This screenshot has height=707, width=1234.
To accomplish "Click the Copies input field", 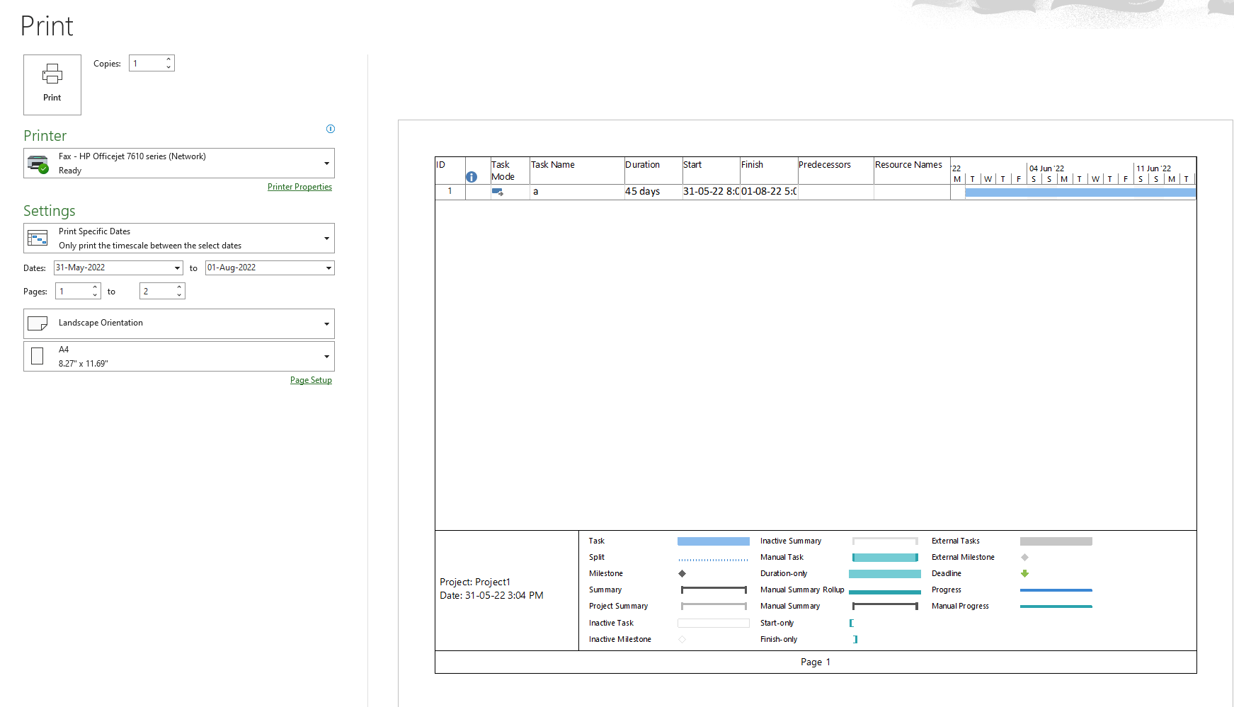I will point(147,64).
